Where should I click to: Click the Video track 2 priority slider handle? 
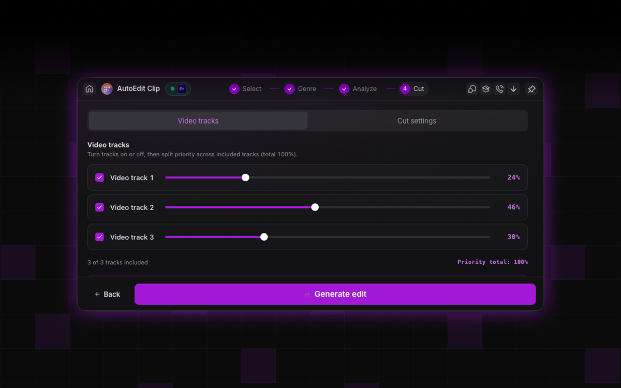(x=315, y=207)
